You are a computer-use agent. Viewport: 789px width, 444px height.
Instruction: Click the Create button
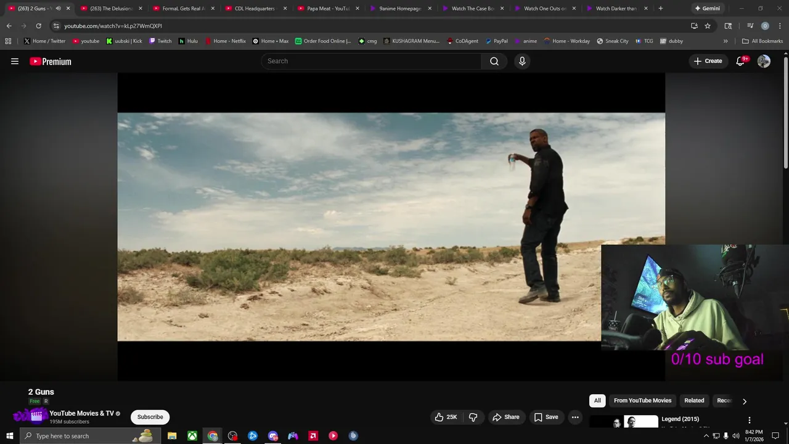tap(708, 61)
